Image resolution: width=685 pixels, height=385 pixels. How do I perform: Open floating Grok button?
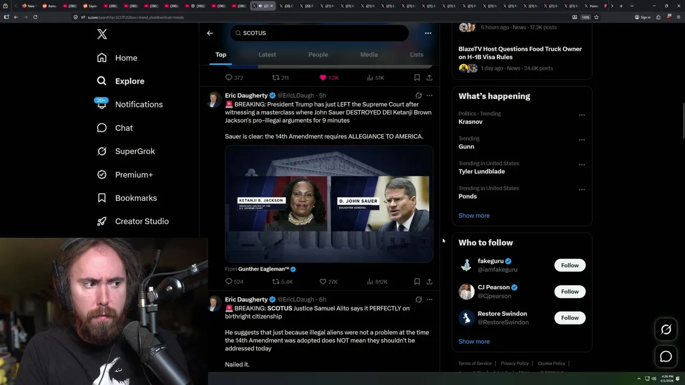[666, 330]
